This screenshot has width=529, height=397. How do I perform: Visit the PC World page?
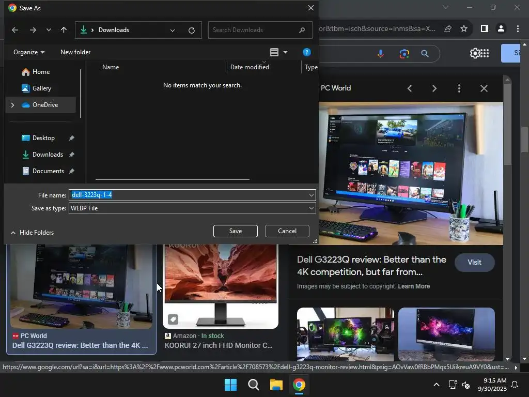click(x=474, y=262)
